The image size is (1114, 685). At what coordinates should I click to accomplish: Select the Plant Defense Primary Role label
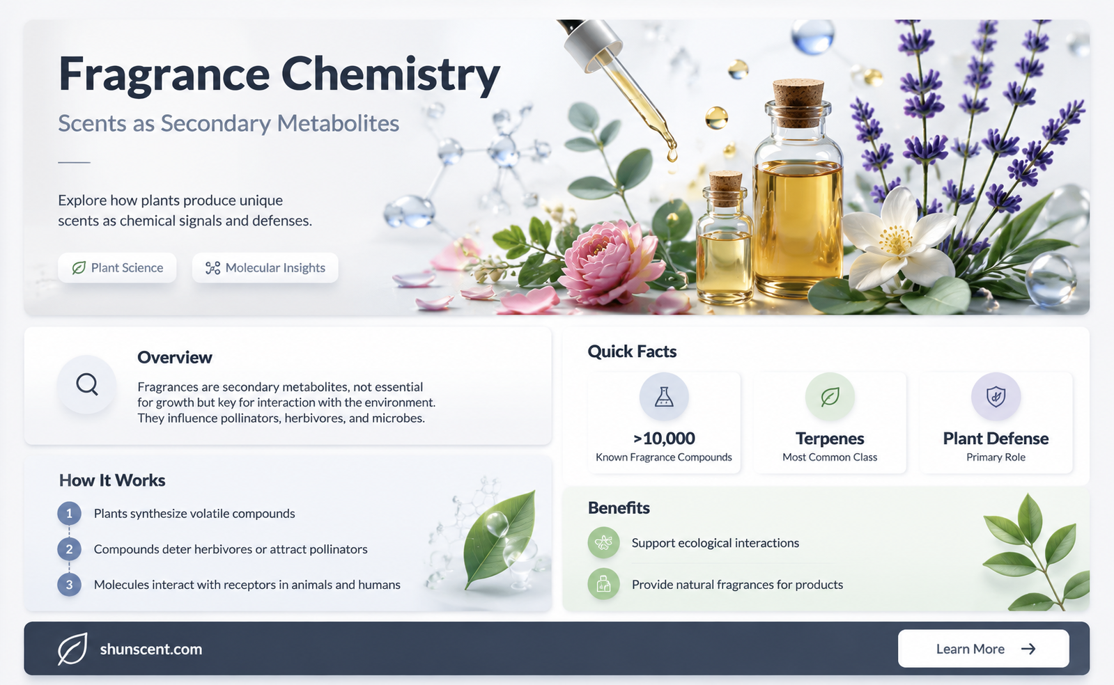pyautogui.click(x=996, y=457)
